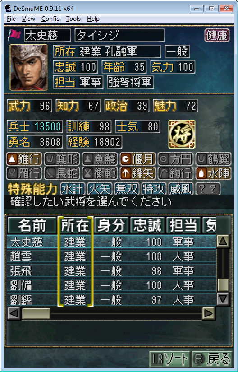Click the B 戻る back button
The width and height of the screenshot is (238, 372).
[212, 359]
